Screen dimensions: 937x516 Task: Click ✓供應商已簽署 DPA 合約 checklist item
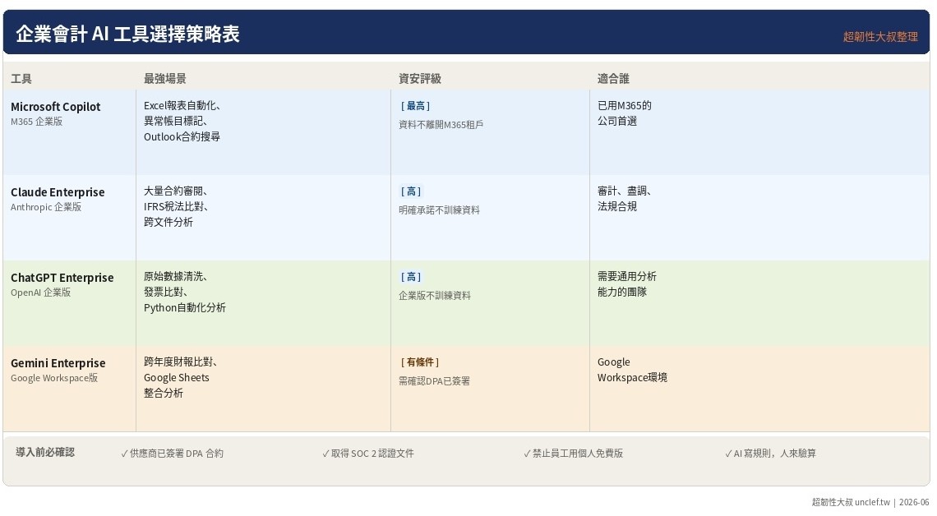pyautogui.click(x=172, y=454)
